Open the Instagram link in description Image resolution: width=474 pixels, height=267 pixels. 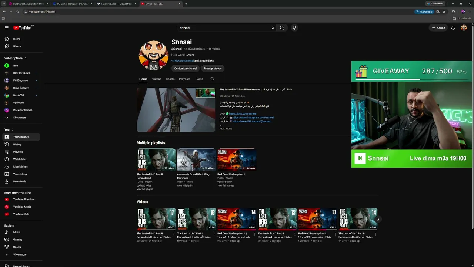tap(253, 118)
